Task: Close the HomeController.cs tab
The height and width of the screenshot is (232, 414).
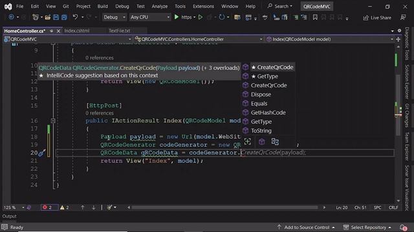Action: (x=58, y=31)
